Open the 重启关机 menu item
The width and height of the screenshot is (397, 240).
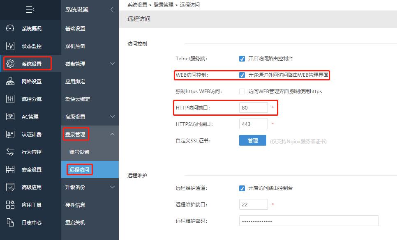click(90, 222)
